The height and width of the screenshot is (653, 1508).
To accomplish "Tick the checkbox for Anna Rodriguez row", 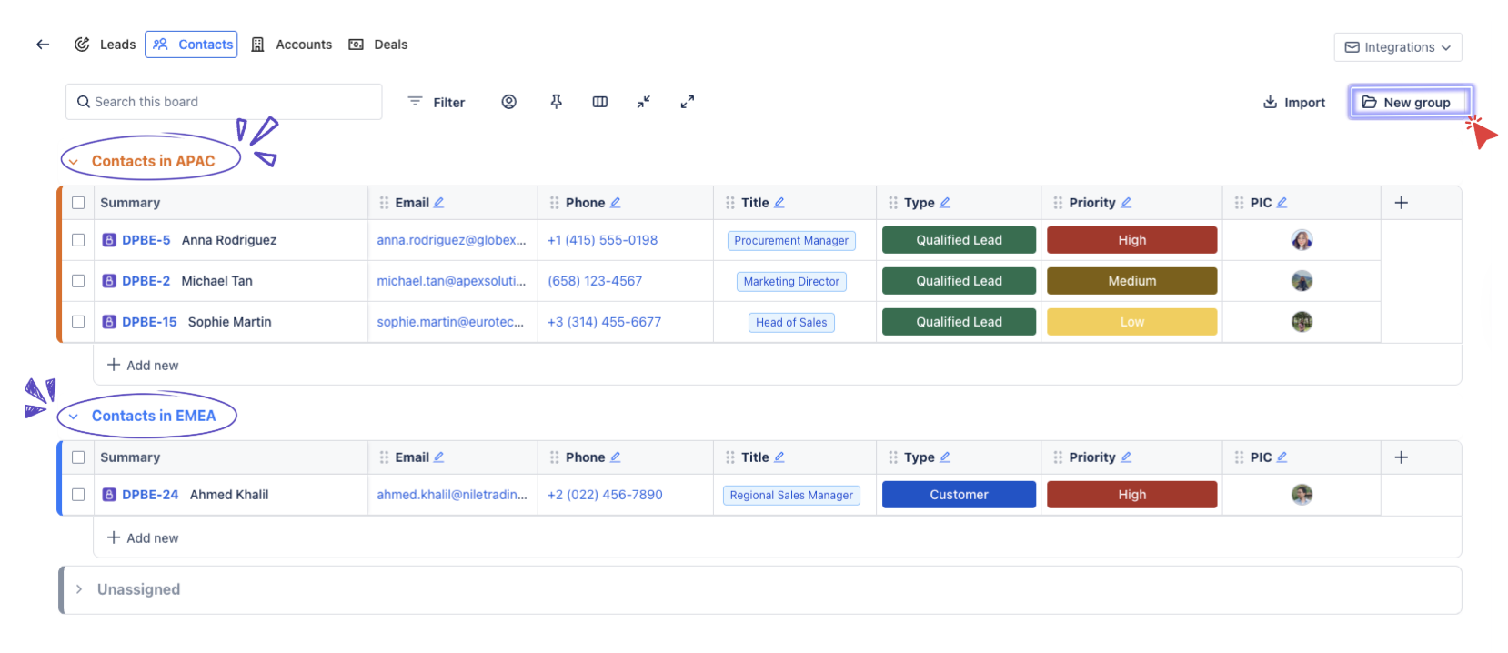I will coord(78,240).
